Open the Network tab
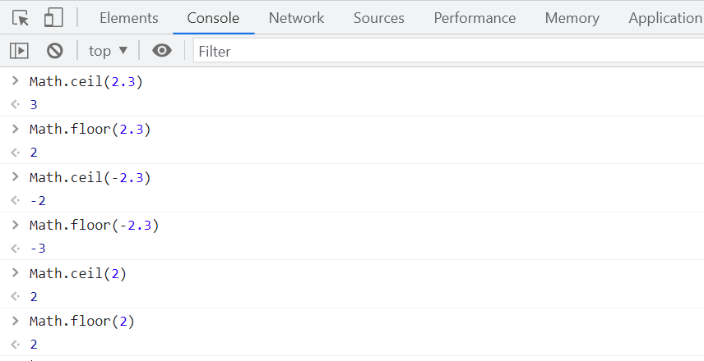Screen dimensions: 704x361 tap(296, 18)
